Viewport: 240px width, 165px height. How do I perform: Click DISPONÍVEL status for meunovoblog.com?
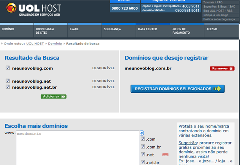tap(103, 68)
